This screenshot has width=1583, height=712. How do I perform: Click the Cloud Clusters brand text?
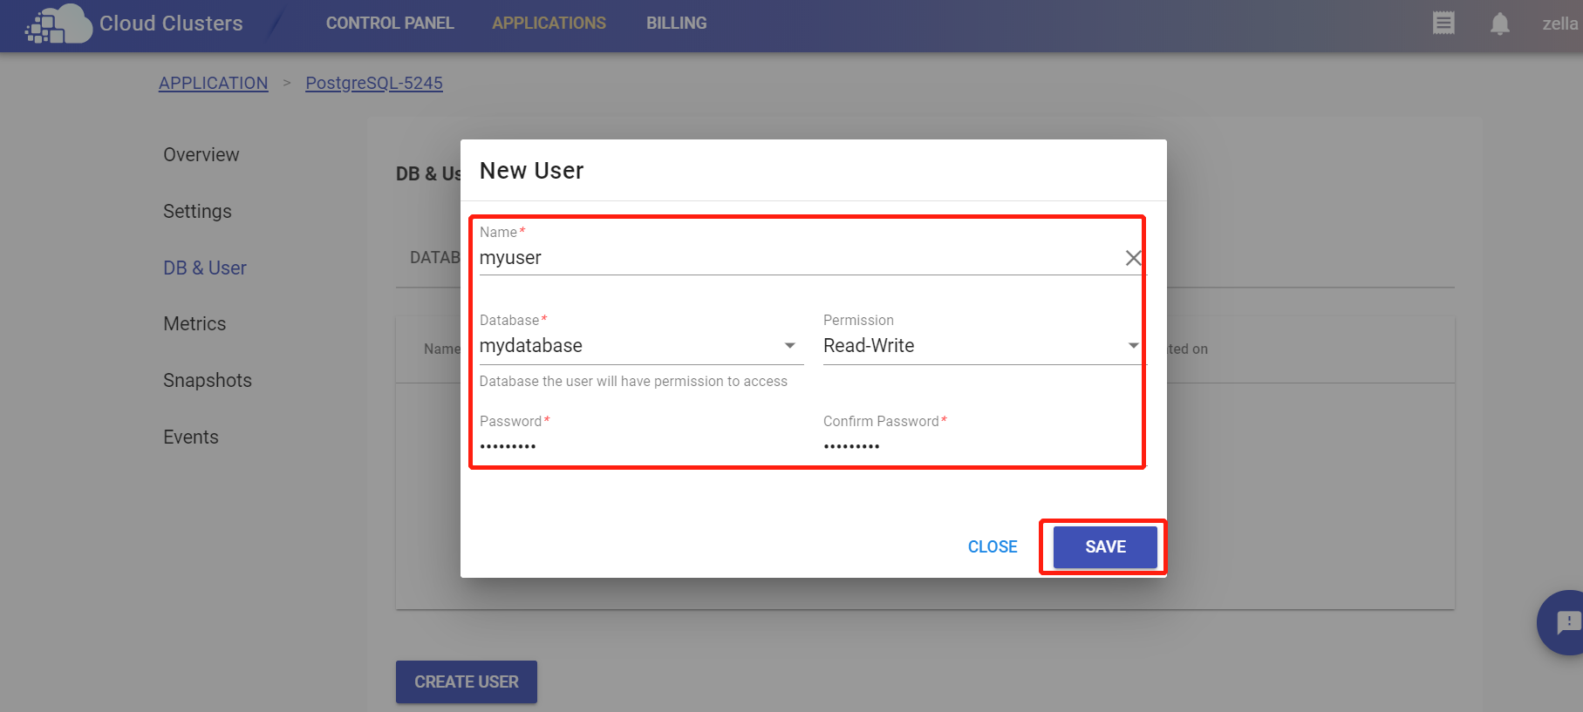tap(171, 24)
